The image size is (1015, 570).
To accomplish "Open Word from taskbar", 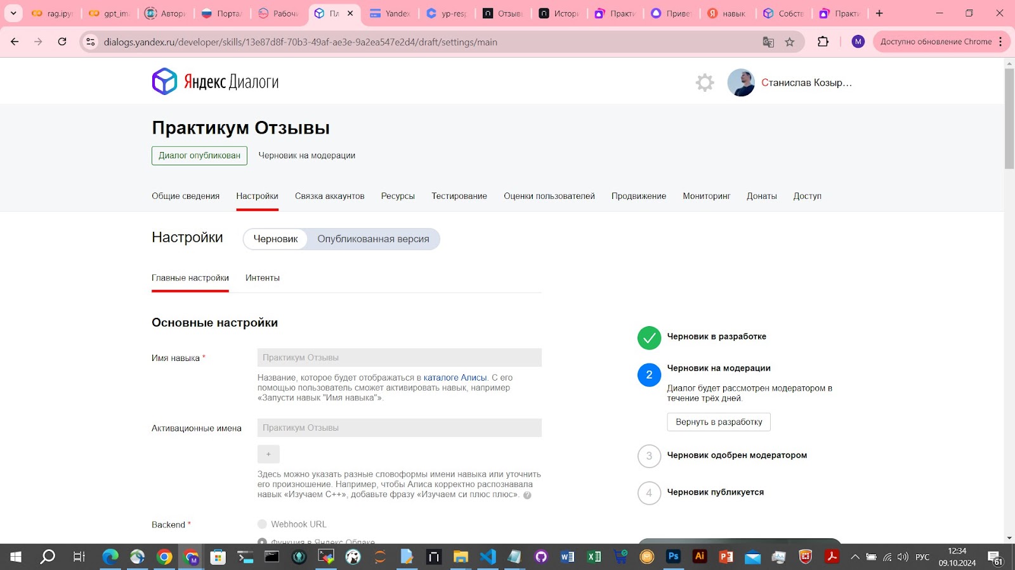I will [x=567, y=557].
